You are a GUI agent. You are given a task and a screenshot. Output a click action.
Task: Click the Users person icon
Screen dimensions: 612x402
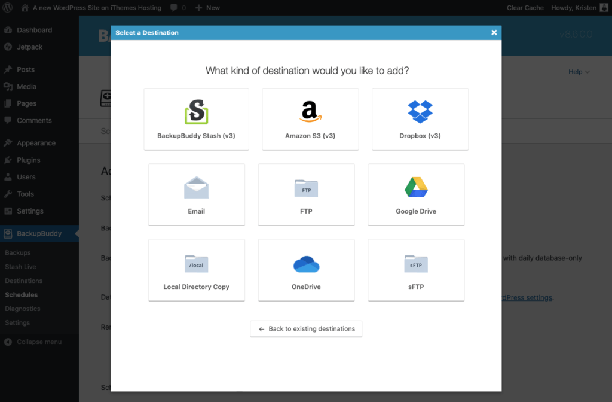pyautogui.click(x=8, y=177)
